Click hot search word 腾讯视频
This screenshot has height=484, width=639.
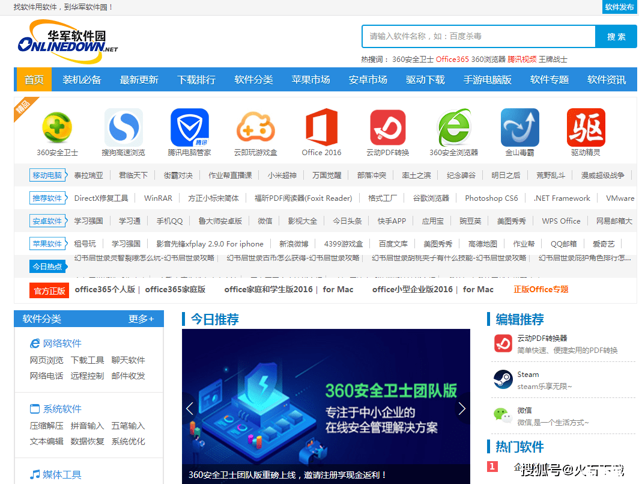522,59
